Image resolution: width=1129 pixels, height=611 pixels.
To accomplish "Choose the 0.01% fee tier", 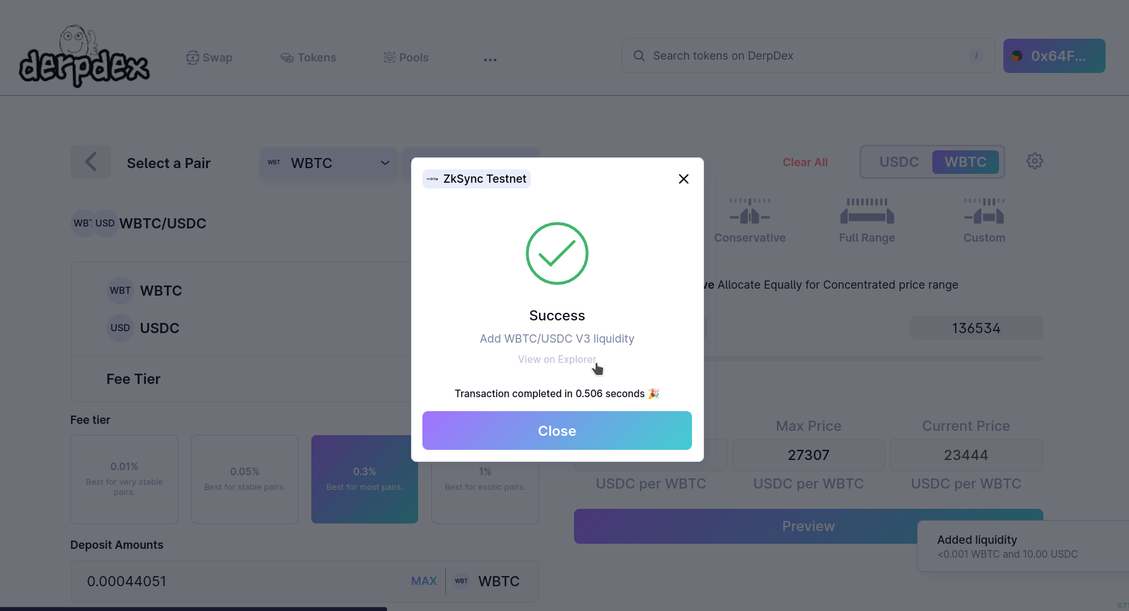I will [x=124, y=479].
